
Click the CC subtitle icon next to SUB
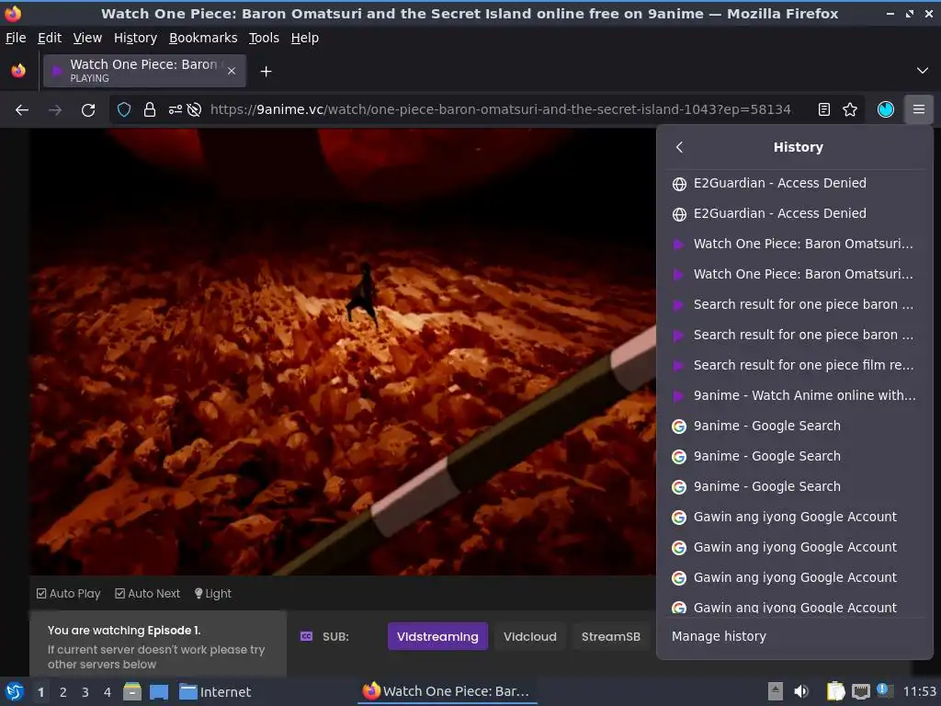(306, 636)
